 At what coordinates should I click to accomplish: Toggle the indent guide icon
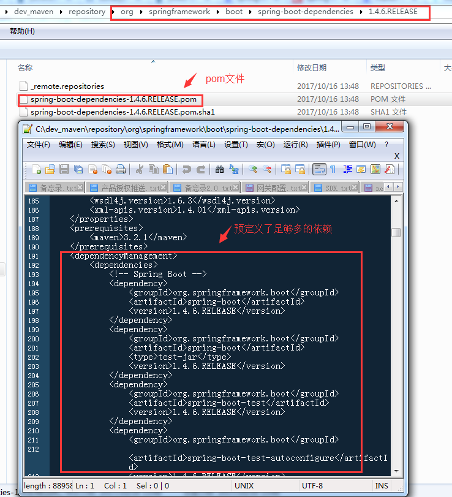pyautogui.click(x=347, y=170)
